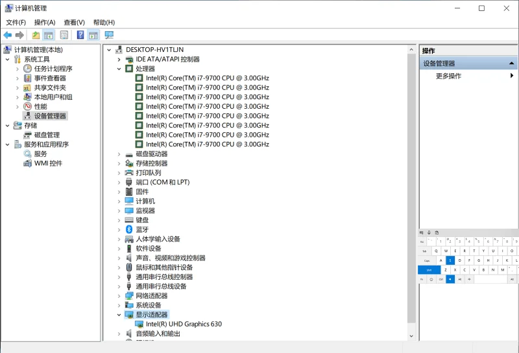
Task: Click the blue Help question mark icon
Action: tap(80, 35)
